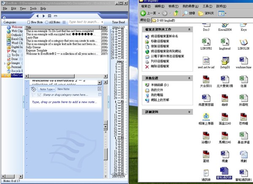Screen dimensions: 253x184
Task: Click the Explorer address bar path field
Action: pos(202,20)
